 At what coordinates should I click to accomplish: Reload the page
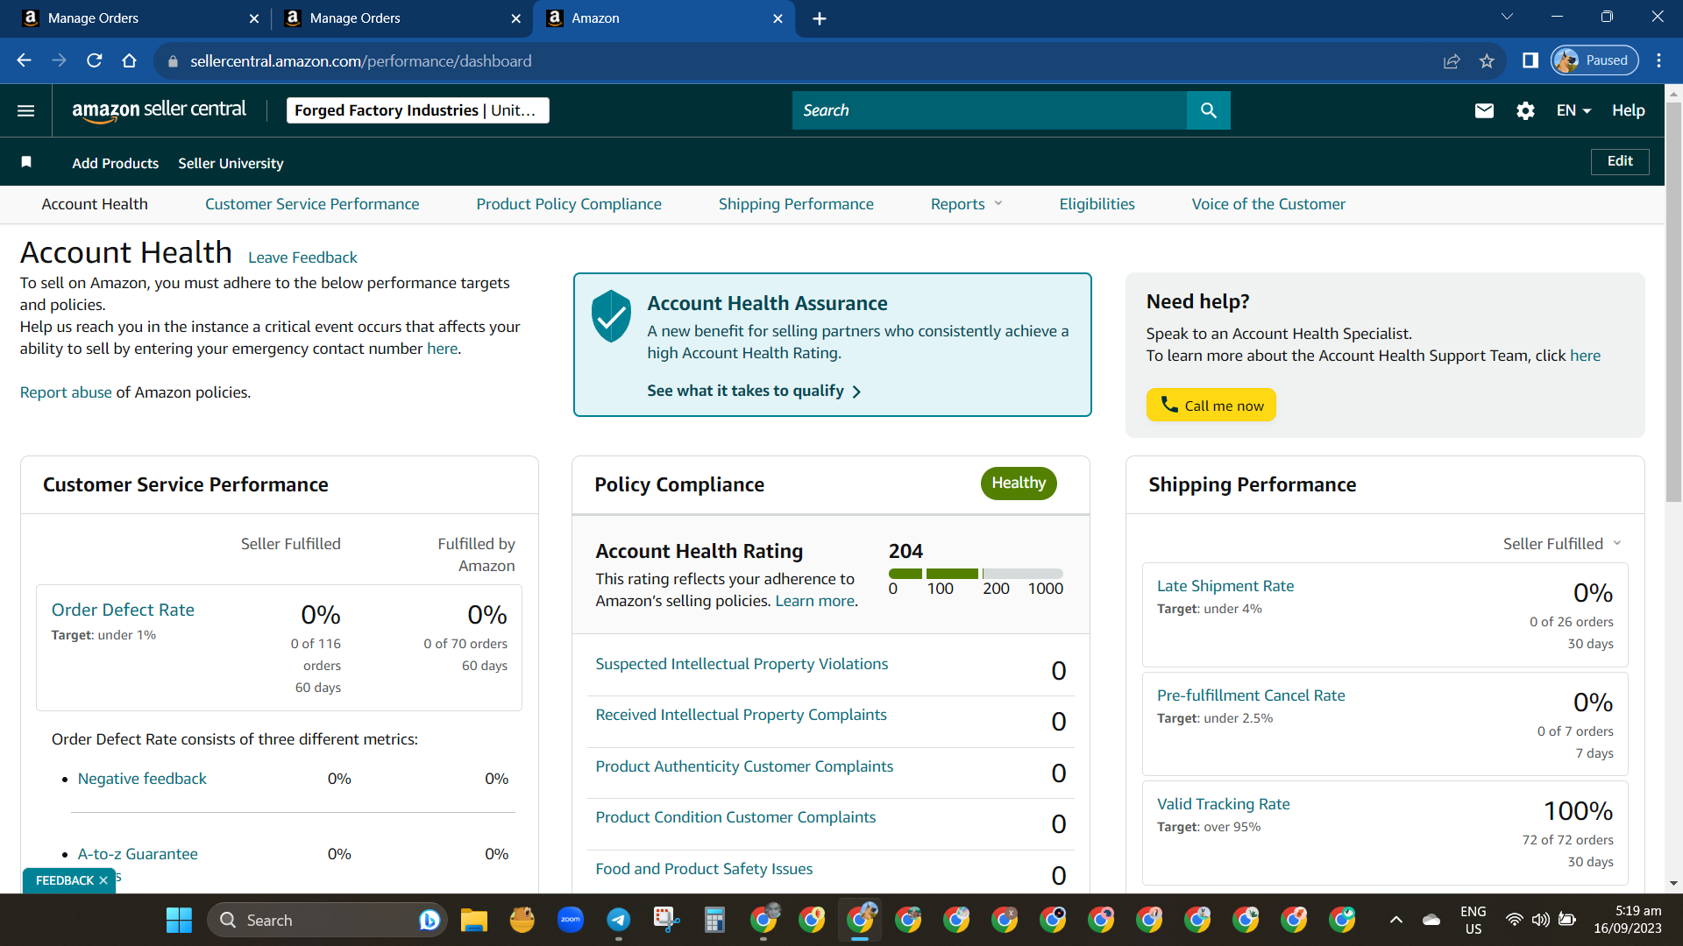[x=95, y=60]
